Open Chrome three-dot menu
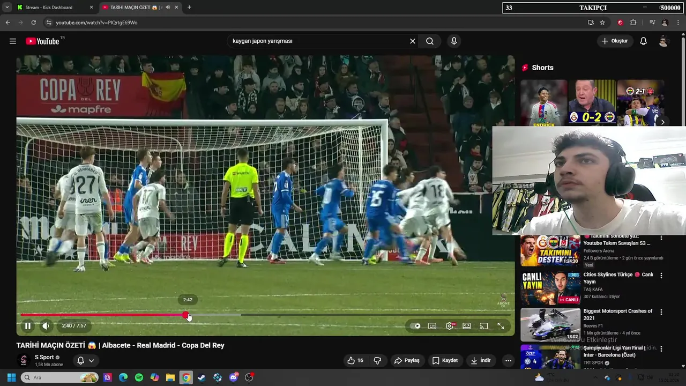 coord(678,23)
